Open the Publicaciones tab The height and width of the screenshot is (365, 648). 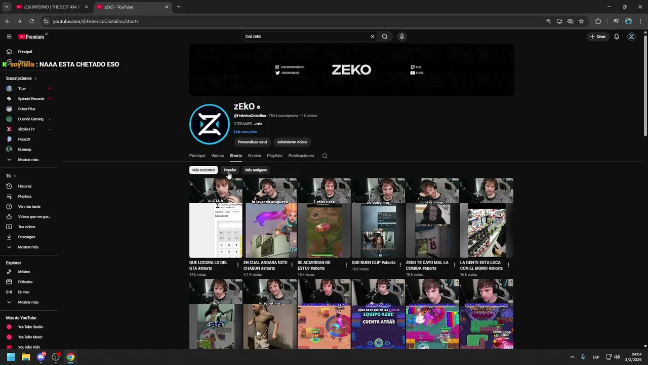(301, 156)
